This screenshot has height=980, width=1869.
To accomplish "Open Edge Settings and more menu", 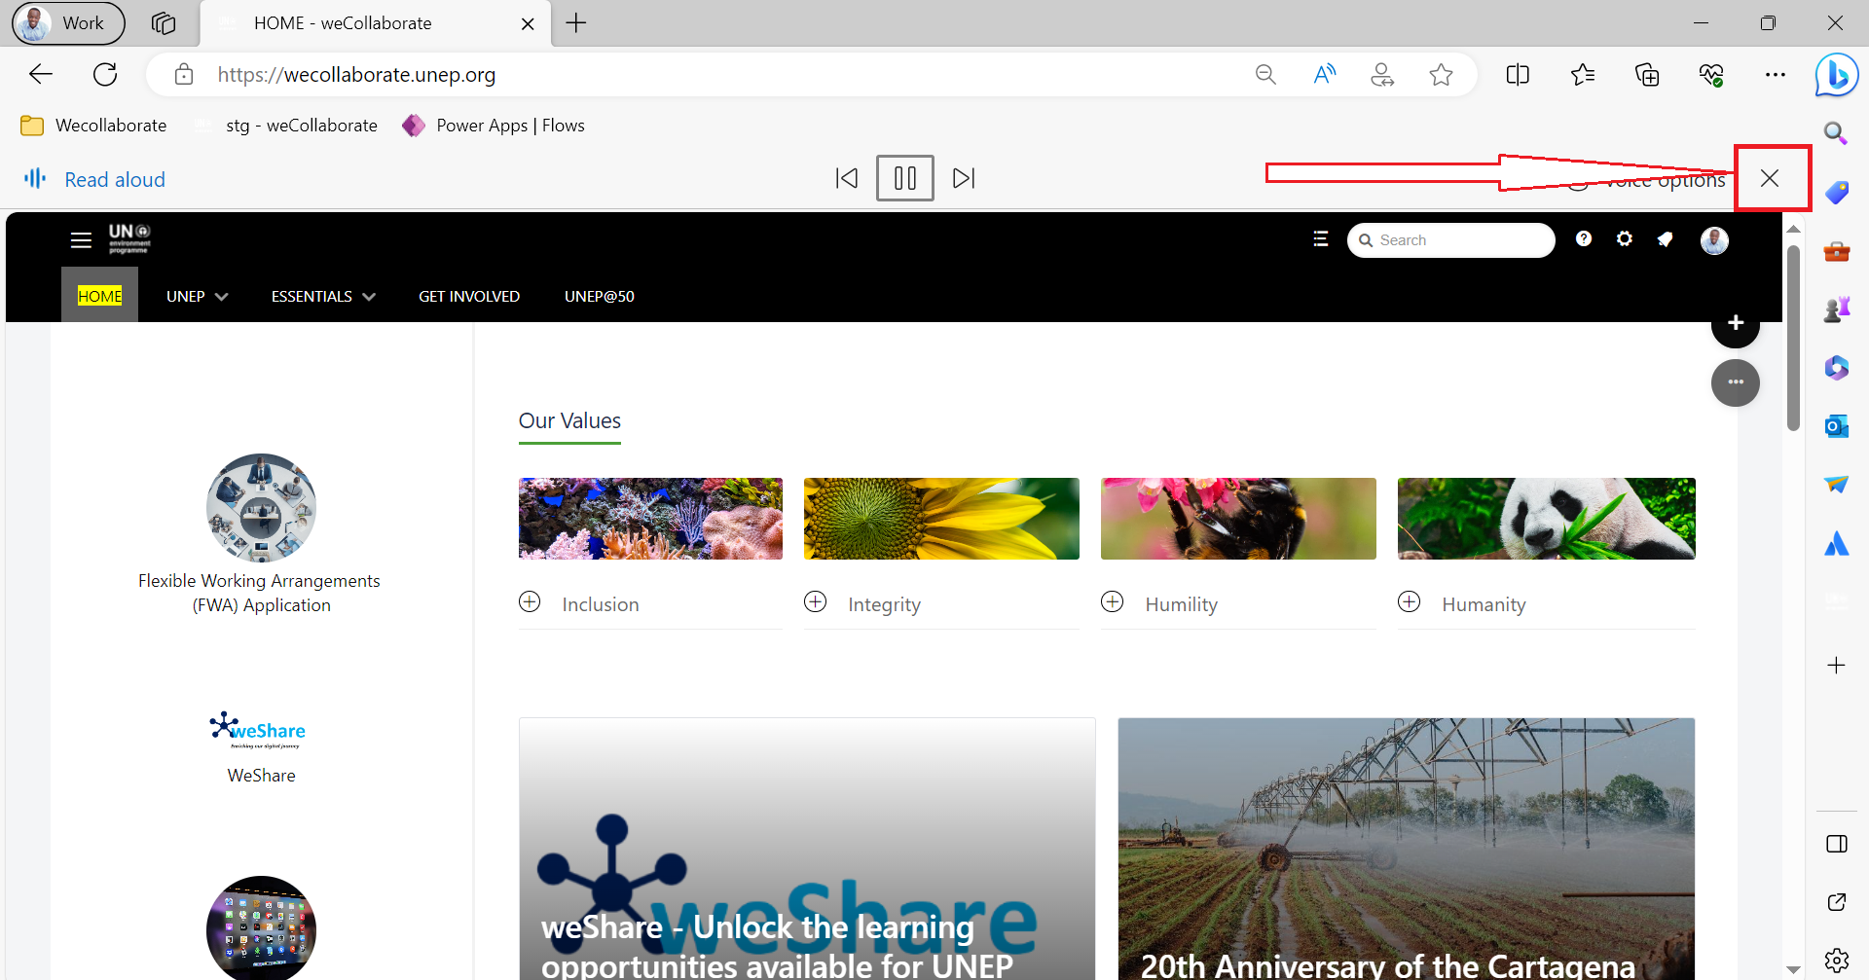I will (x=1776, y=75).
